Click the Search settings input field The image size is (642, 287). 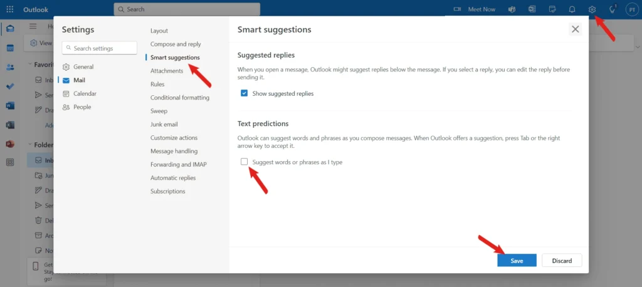100,48
